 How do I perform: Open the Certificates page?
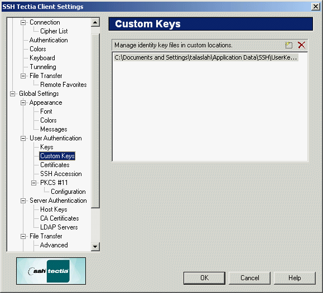click(55, 165)
